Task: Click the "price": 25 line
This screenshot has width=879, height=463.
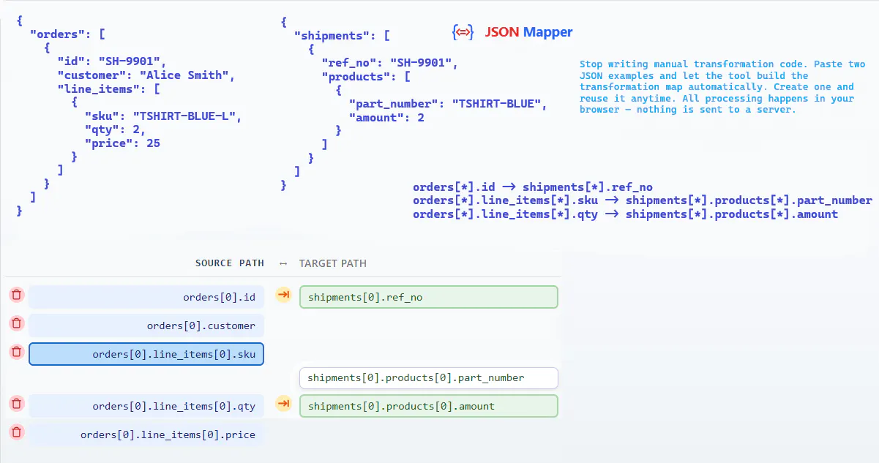Action: click(122, 143)
